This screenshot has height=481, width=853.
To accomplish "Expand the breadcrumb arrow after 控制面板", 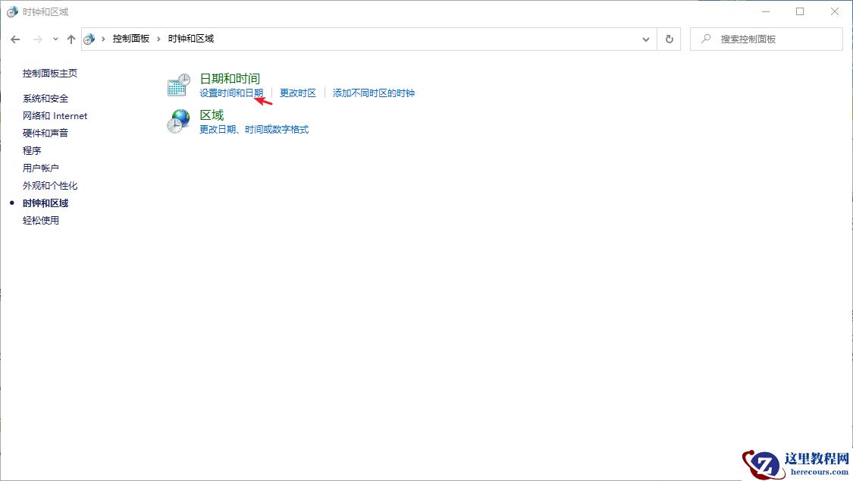I will (158, 38).
